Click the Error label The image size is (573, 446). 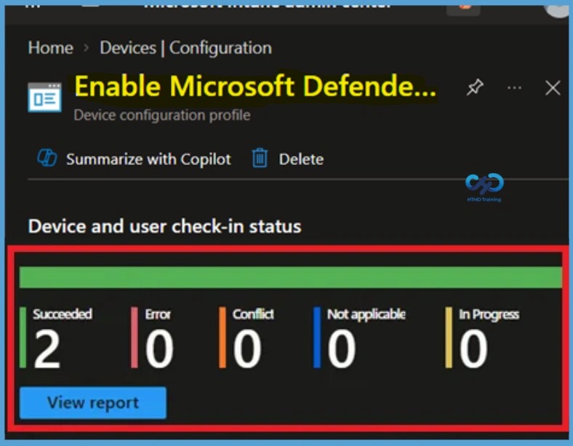point(158,314)
